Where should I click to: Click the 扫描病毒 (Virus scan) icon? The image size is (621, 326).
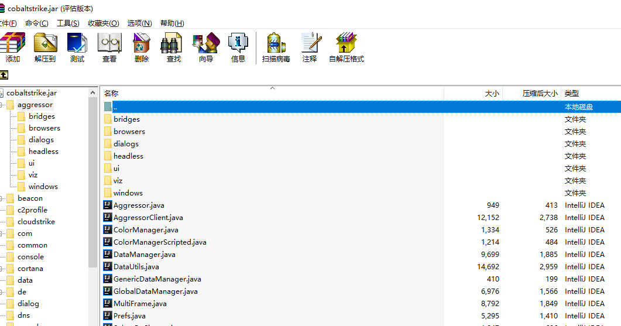[x=276, y=43]
